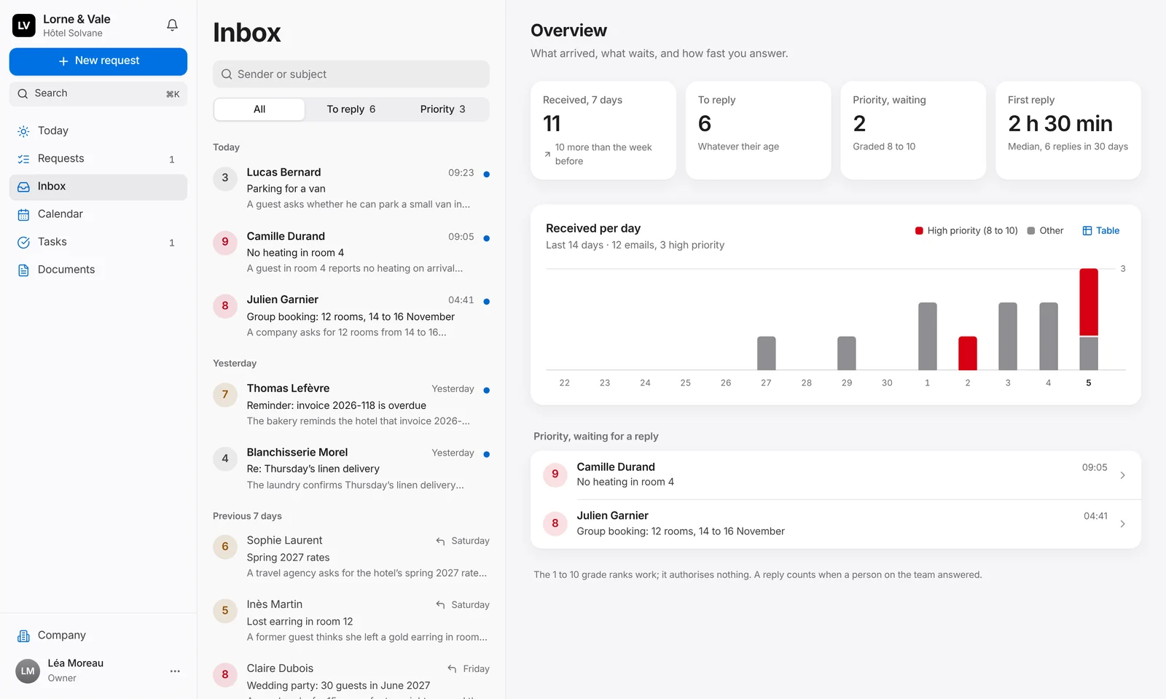Switch to the To reply tab
1166x699 pixels.
351,109
